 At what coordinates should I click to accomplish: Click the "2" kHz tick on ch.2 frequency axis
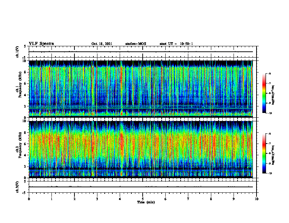pyautogui.click(x=26, y=167)
